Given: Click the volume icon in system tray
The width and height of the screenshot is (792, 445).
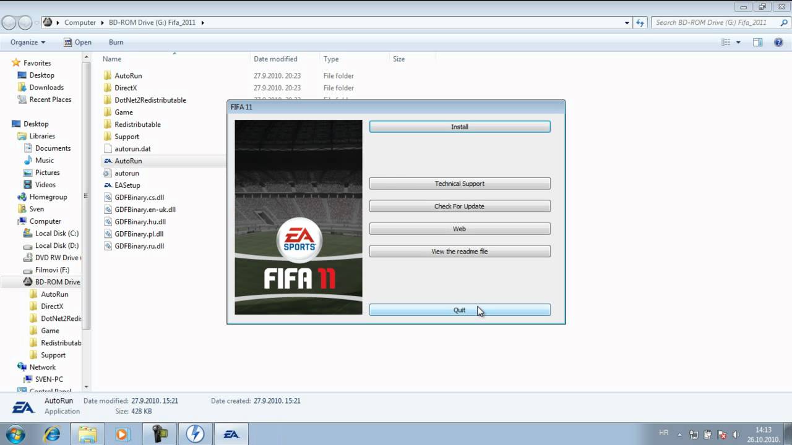Looking at the screenshot, I should (736, 434).
